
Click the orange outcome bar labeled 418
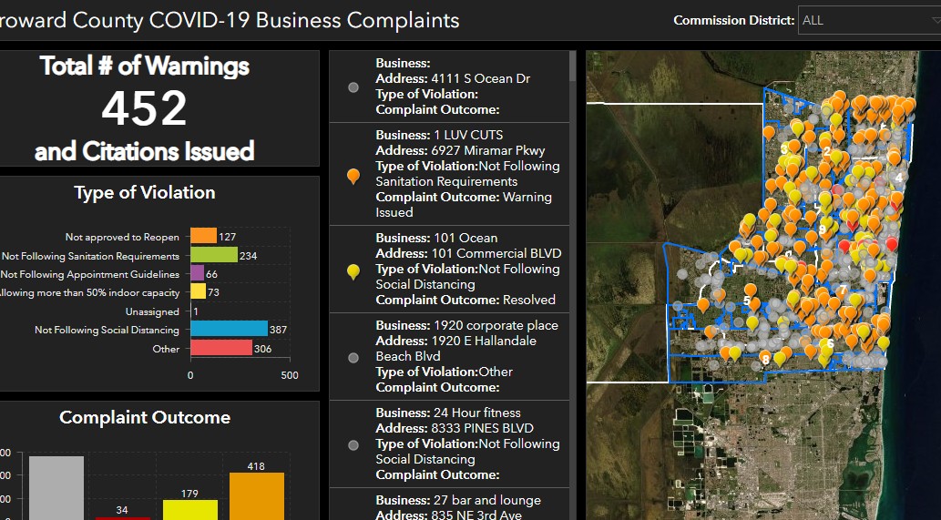[256, 496]
